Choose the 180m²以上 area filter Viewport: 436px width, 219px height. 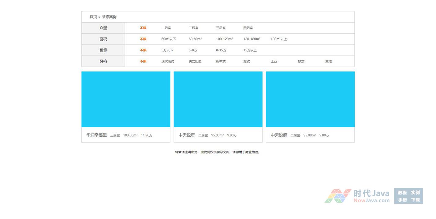point(279,39)
